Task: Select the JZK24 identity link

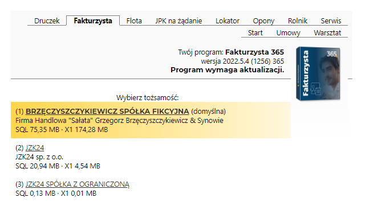Action: pos(35,148)
